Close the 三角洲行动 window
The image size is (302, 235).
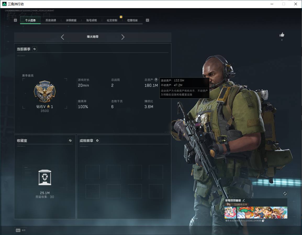tap(296, 4)
